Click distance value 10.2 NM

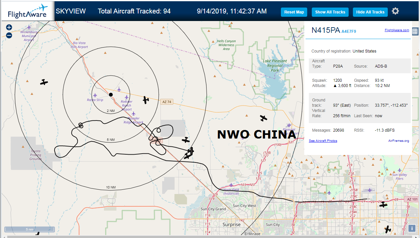point(383,86)
